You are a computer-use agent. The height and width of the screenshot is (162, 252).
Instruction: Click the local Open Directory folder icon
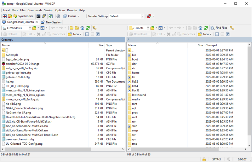34,28
